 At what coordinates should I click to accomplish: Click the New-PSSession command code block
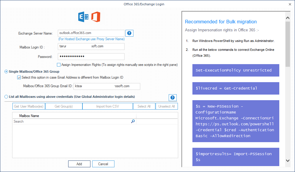(x=236, y=121)
